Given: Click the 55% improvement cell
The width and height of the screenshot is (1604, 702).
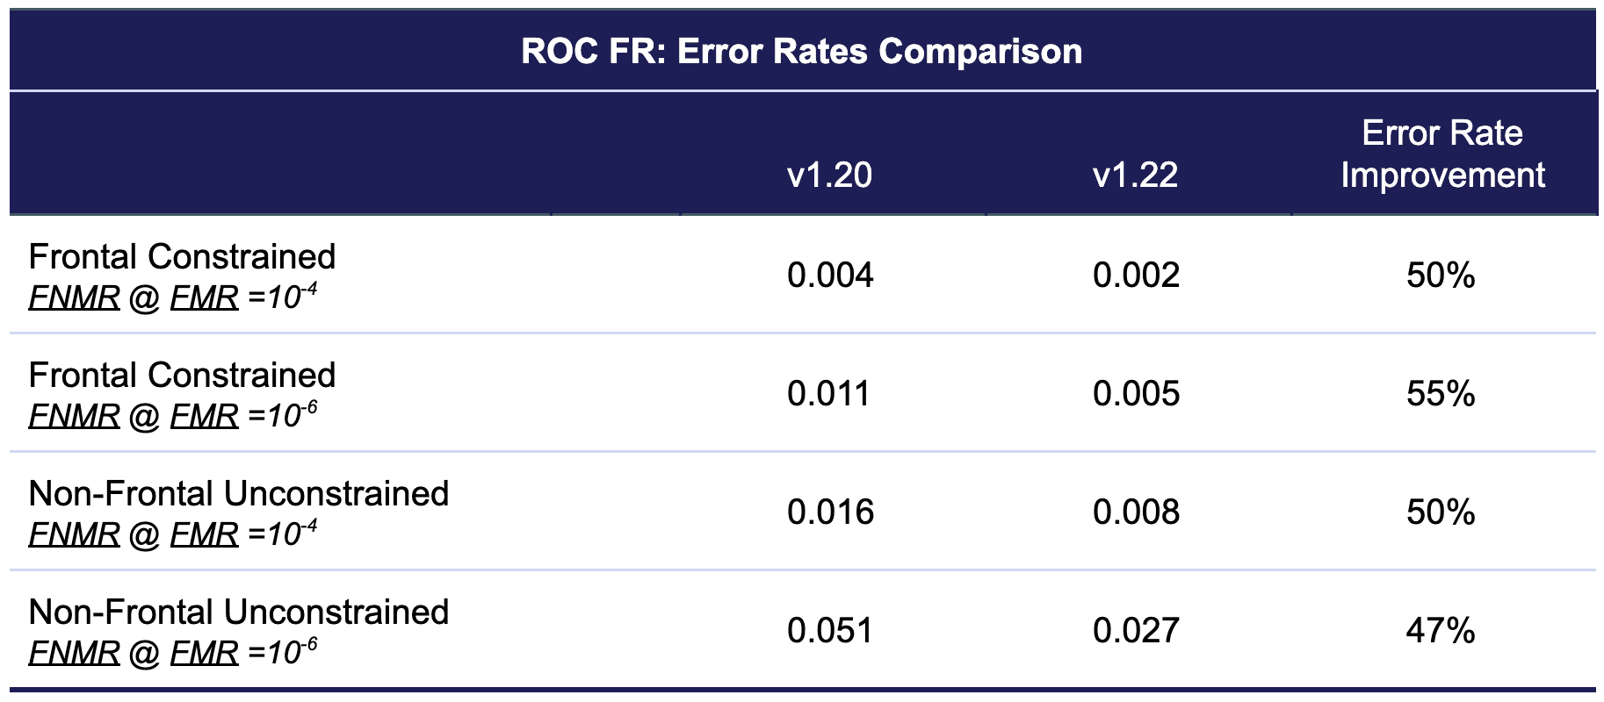Looking at the screenshot, I should [1441, 393].
